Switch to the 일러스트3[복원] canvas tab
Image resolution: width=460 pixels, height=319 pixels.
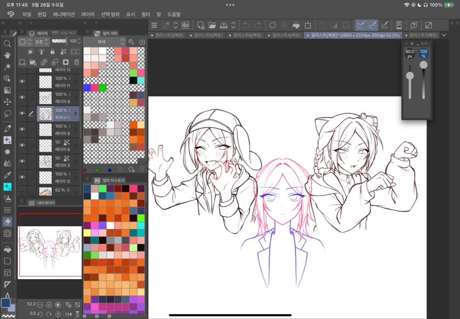(167, 35)
